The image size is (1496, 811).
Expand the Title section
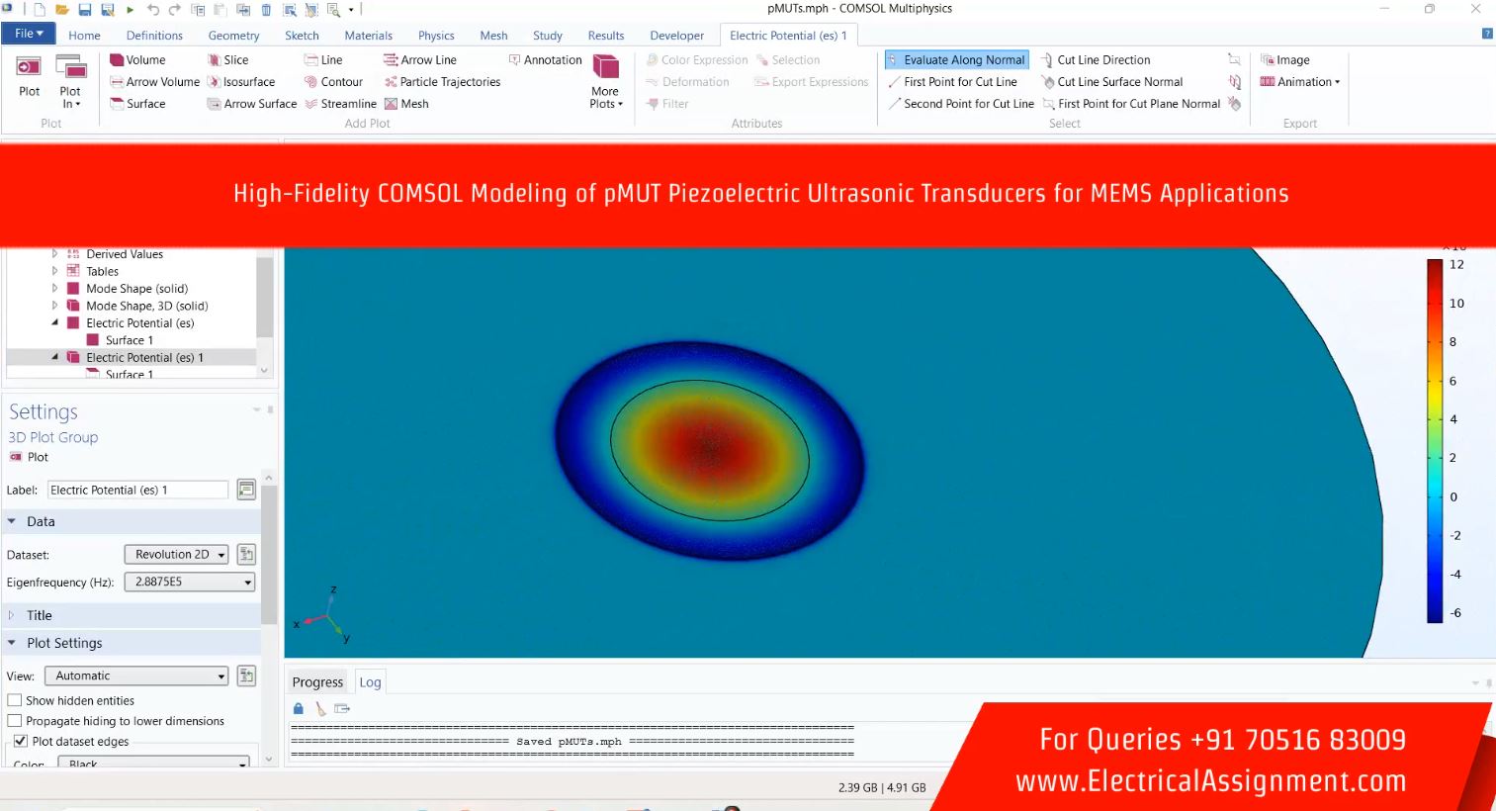(x=40, y=615)
